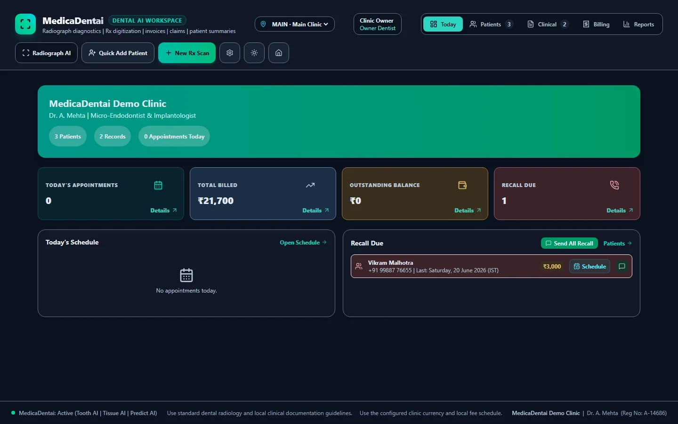Click the trending arrow icon in Total Billed

click(310, 185)
